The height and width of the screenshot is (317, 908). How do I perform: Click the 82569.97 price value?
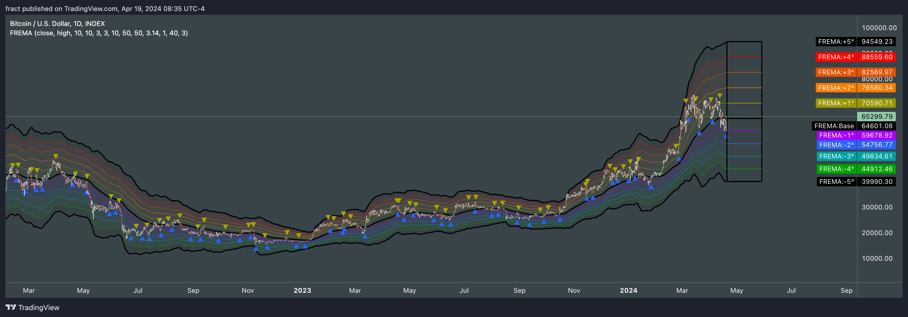click(876, 72)
